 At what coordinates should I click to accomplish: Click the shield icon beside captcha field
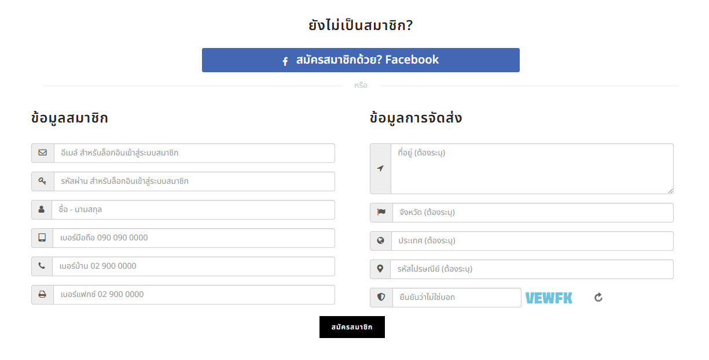coord(381,298)
